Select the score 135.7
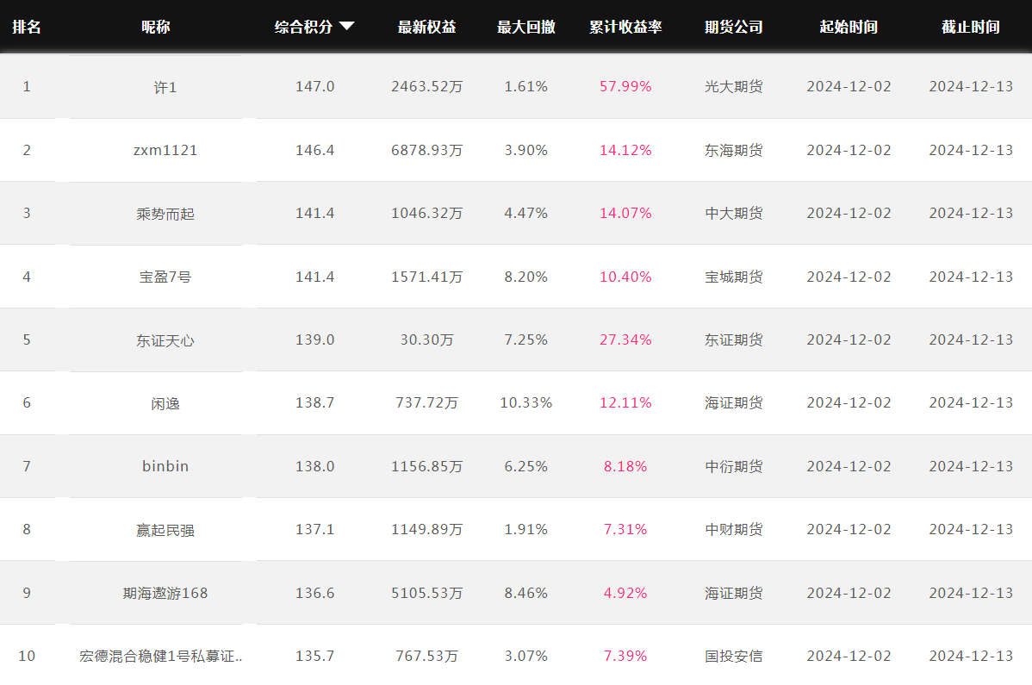 (x=314, y=656)
